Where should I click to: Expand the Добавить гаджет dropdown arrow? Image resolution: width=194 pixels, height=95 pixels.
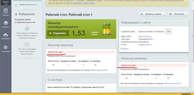pyautogui.click(x=164, y=14)
